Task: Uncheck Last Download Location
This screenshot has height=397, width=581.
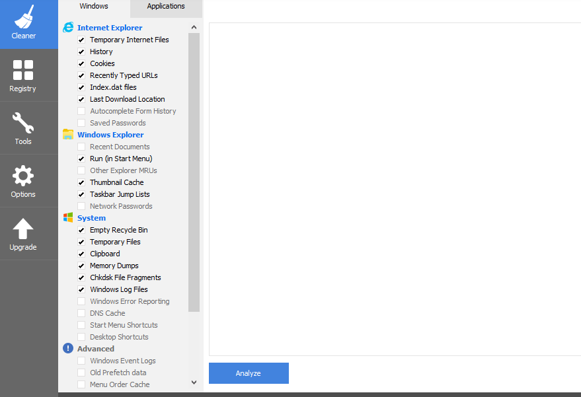Action: click(81, 99)
